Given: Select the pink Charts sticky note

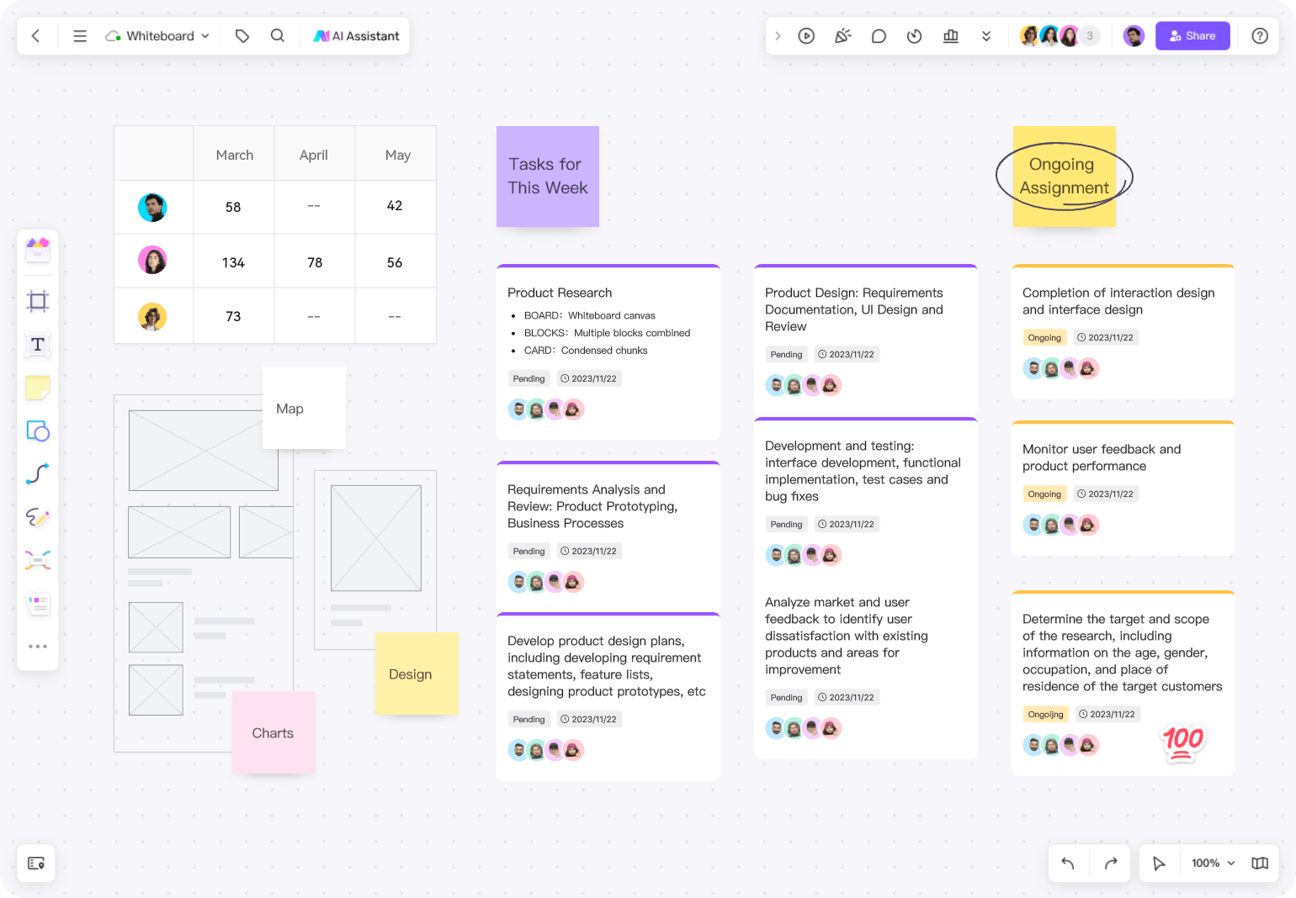Looking at the screenshot, I should tap(274, 732).
